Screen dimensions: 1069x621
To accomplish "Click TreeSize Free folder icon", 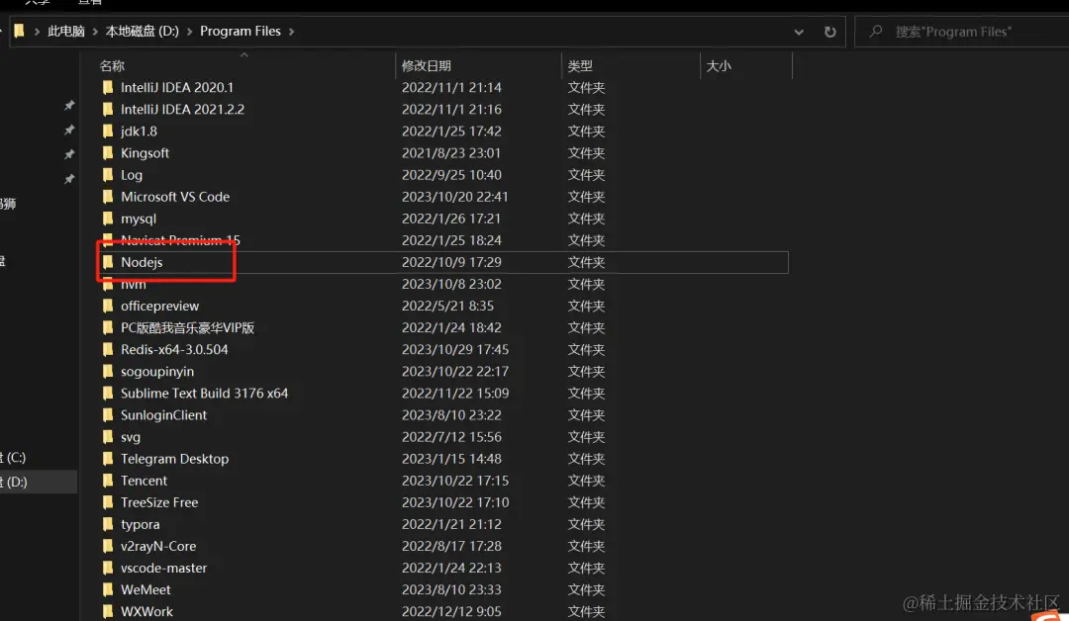I will pos(108,502).
